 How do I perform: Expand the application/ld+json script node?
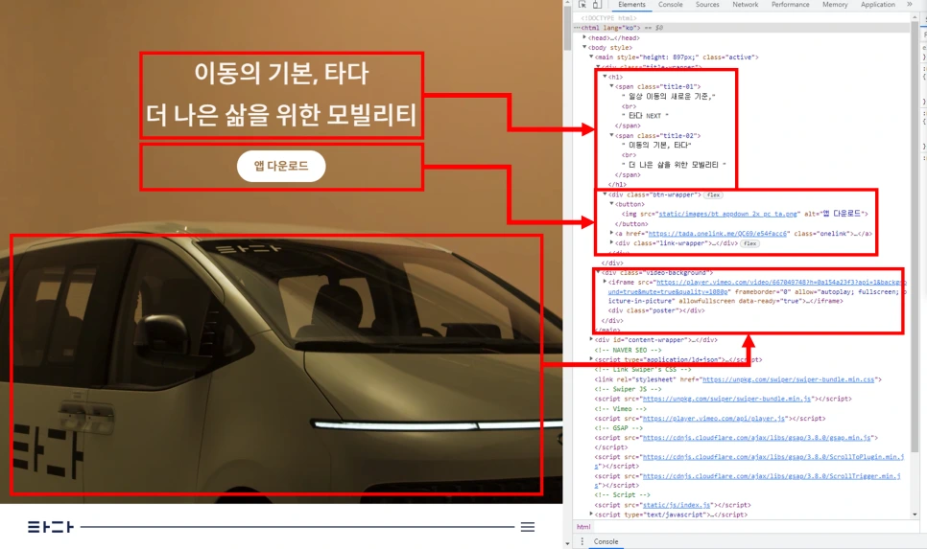coord(590,359)
